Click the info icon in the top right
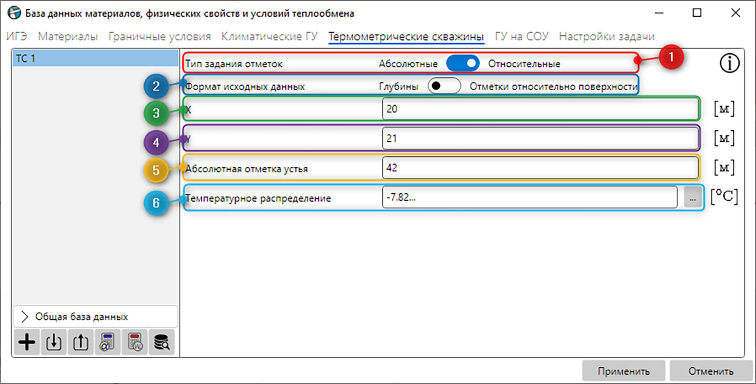 click(729, 63)
